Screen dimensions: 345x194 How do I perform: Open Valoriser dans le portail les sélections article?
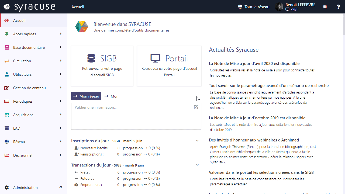point(261,172)
